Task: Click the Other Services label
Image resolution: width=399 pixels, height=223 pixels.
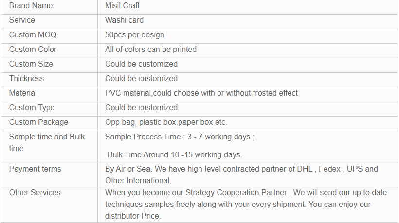Action: tap(35, 192)
